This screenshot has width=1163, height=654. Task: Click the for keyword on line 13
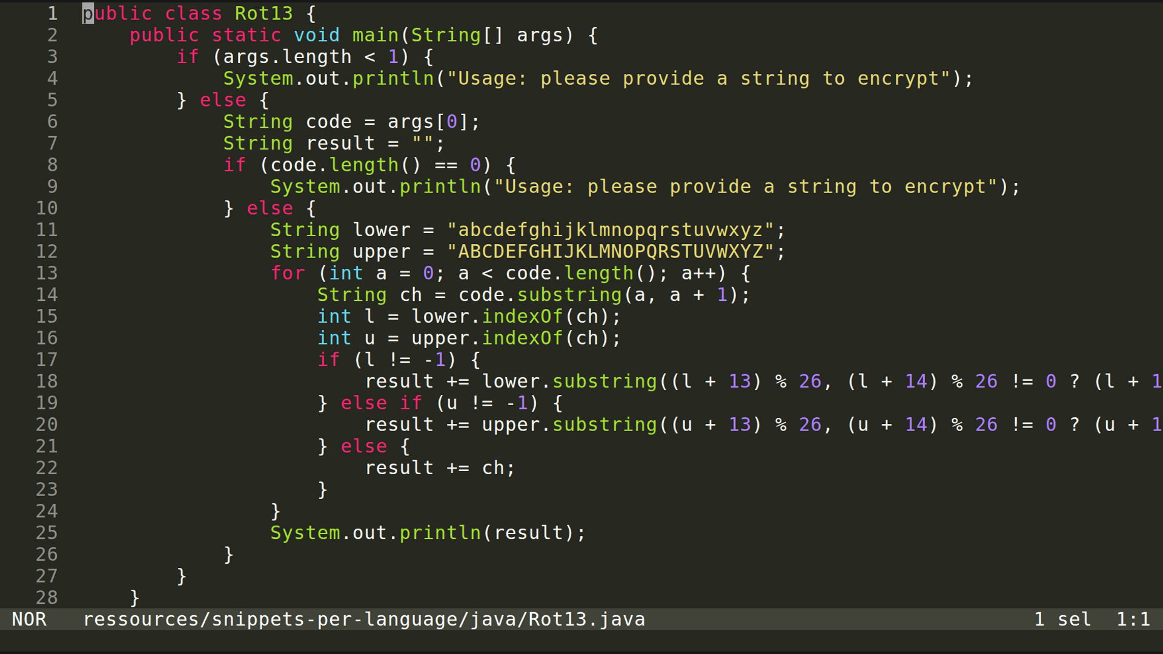288,273
